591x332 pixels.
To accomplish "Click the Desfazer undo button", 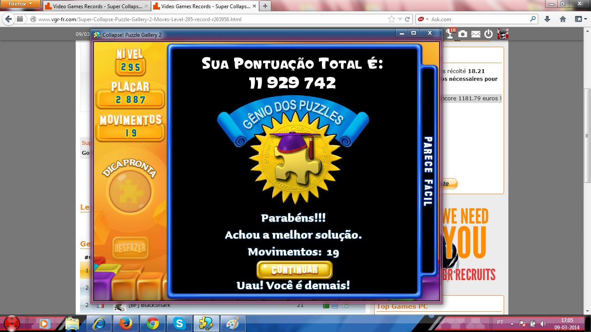I will [x=130, y=248].
